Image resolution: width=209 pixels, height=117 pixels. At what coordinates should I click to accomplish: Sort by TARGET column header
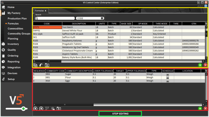[120, 71]
